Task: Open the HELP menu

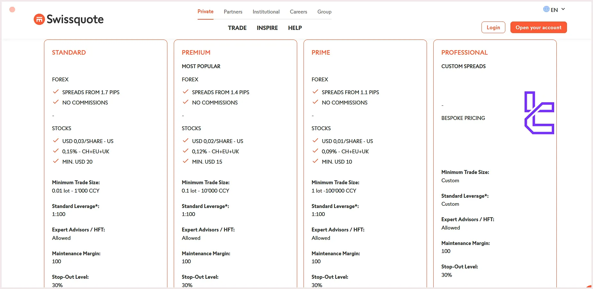Action: 295,28
